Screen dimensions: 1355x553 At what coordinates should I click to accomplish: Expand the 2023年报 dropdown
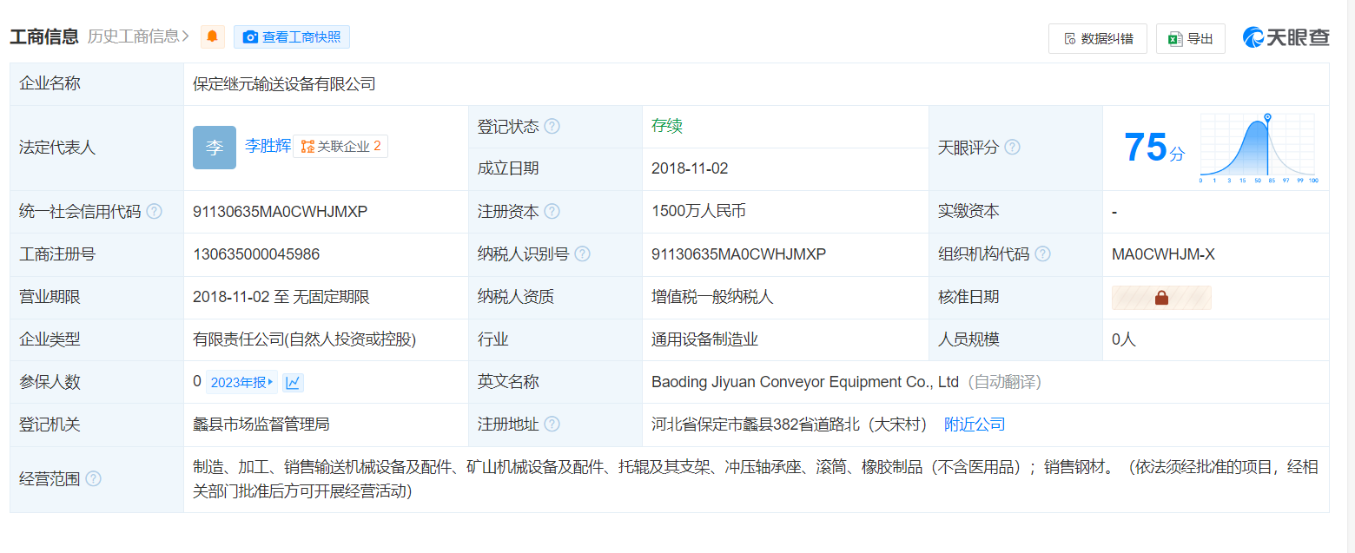242,382
